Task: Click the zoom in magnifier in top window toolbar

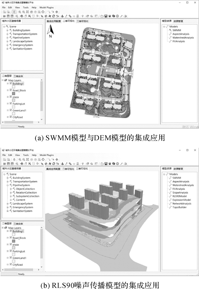Action: [x=20, y=12]
